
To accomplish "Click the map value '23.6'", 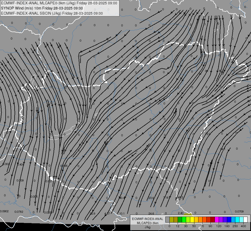I will (x=151, y=198).
